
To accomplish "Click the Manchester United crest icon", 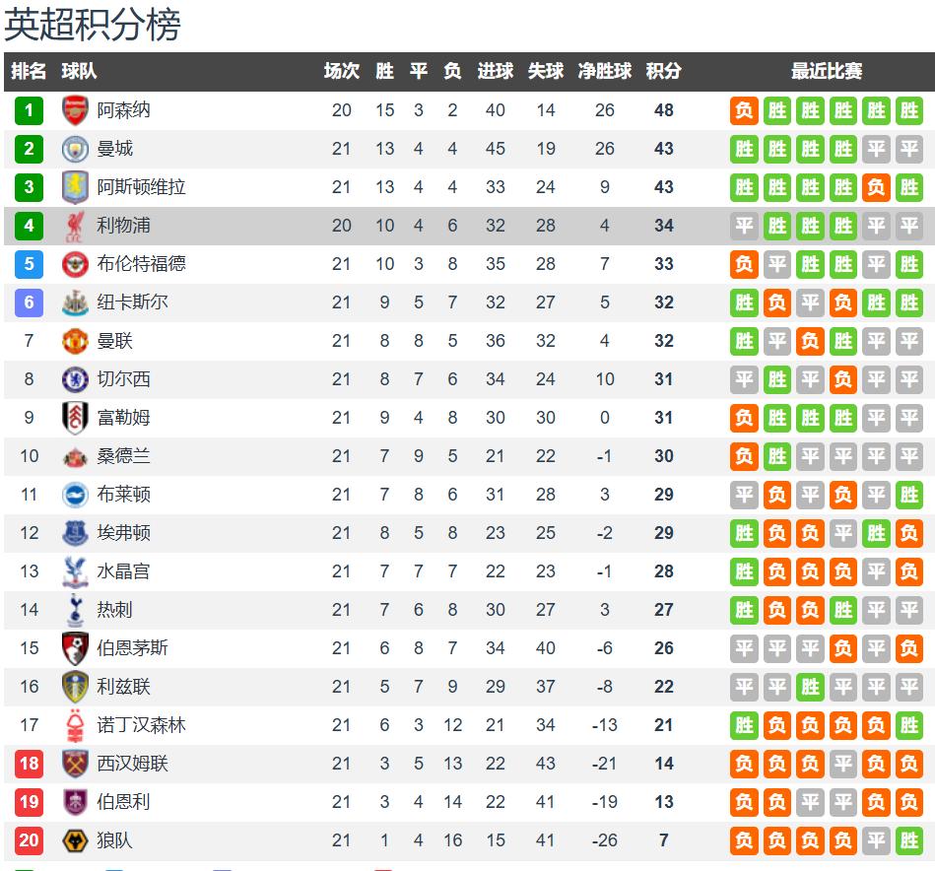I will [75, 341].
